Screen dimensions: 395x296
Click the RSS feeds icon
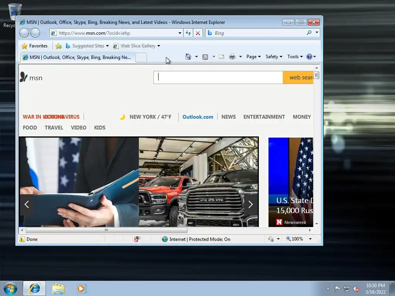[x=205, y=57]
